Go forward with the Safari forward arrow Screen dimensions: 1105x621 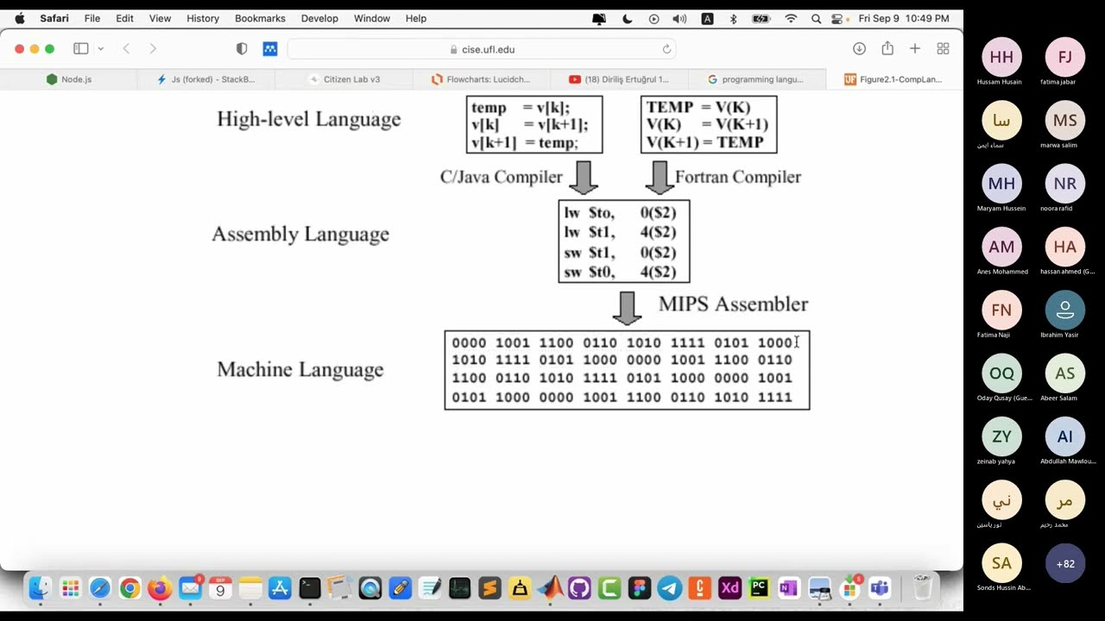click(153, 49)
